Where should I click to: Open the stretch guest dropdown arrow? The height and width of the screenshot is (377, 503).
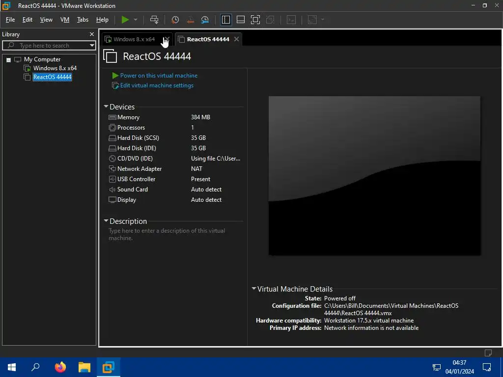coord(323,20)
